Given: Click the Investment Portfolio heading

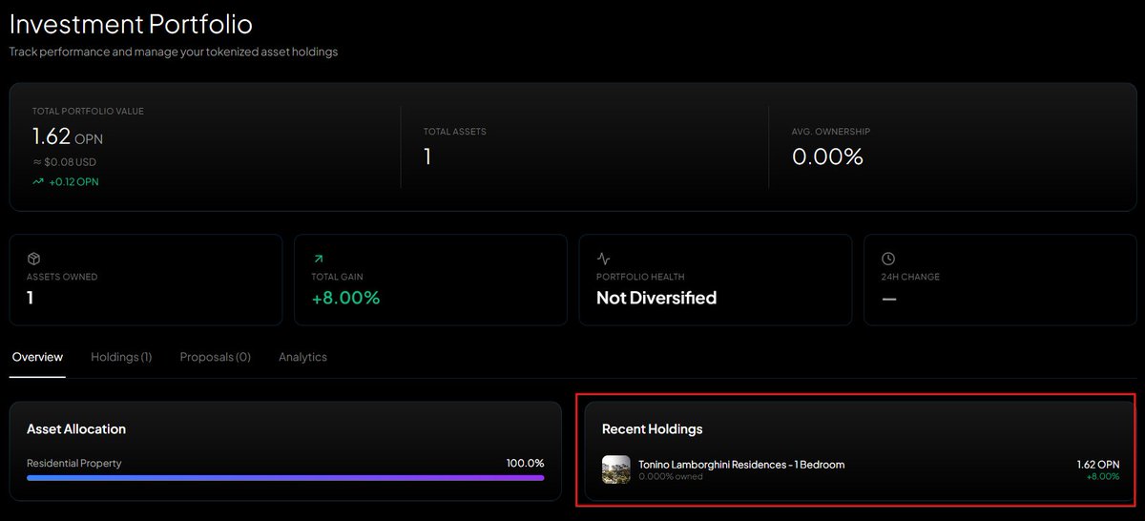Looking at the screenshot, I should pyautogui.click(x=132, y=24).
